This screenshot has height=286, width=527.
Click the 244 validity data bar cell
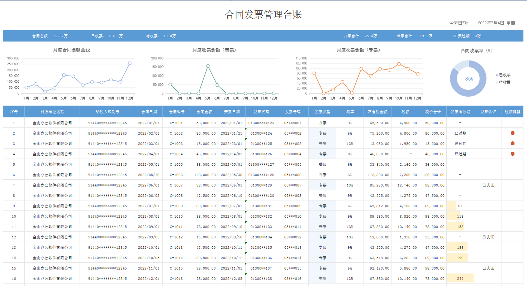click(x=460, y=278)
